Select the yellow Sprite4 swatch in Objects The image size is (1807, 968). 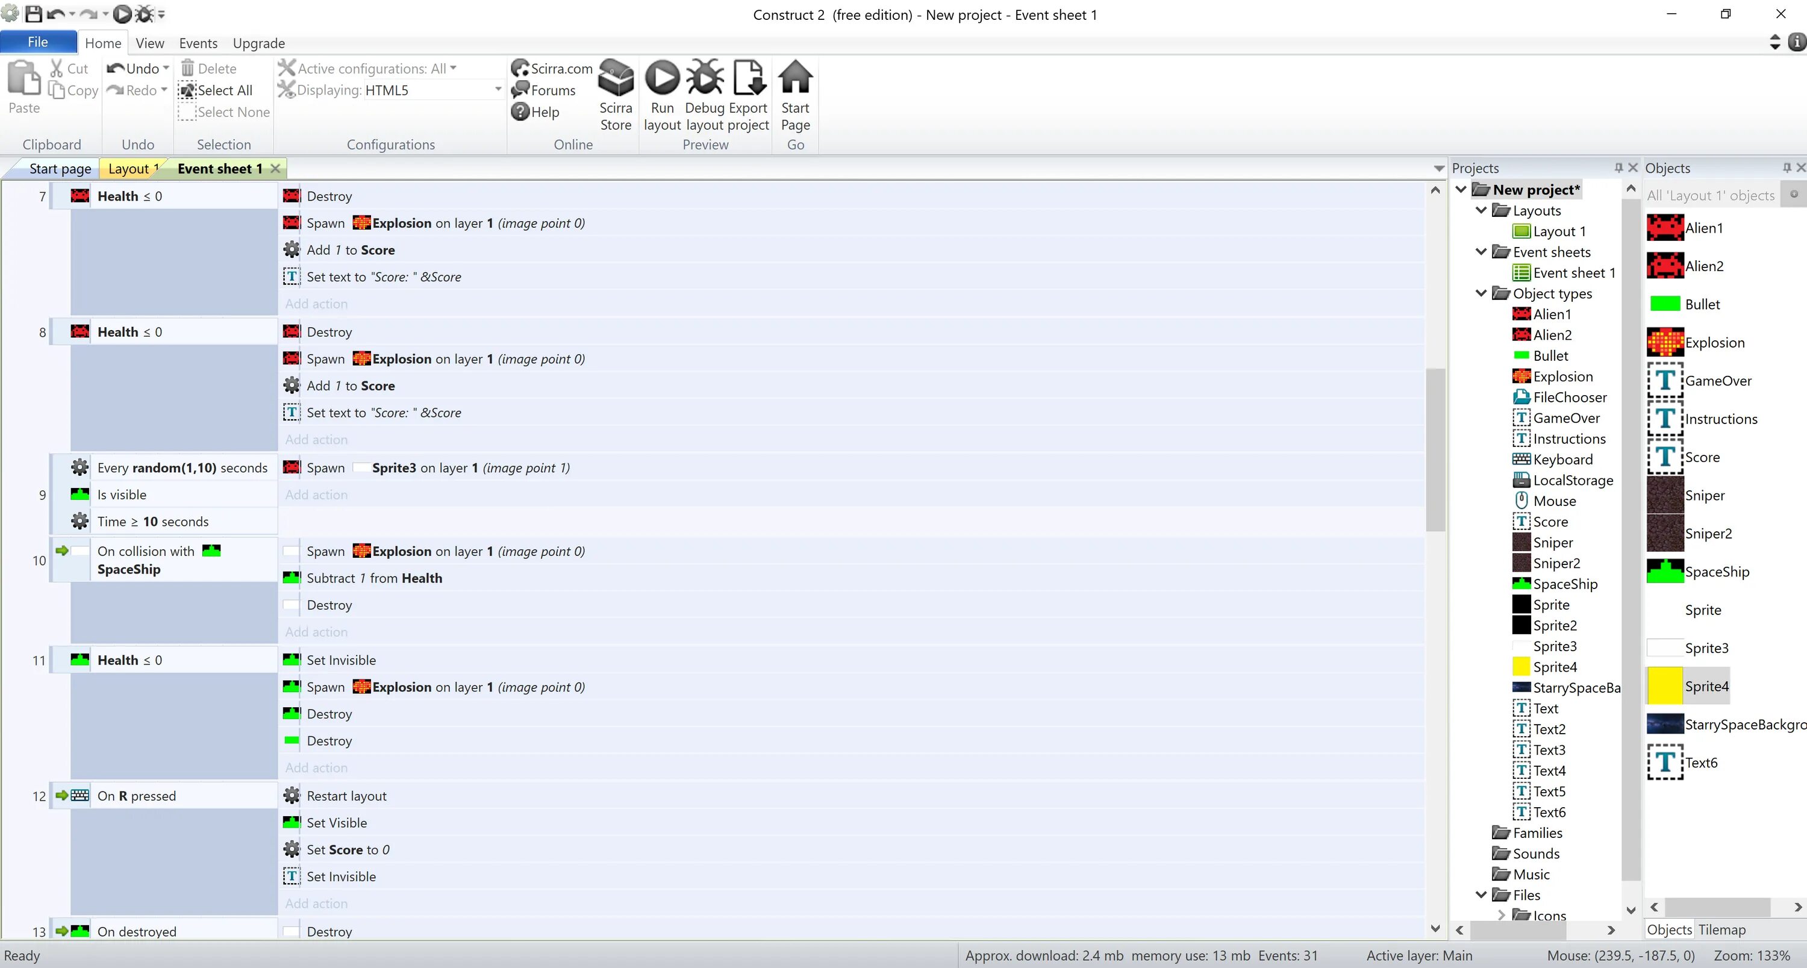coord(1665,686)
